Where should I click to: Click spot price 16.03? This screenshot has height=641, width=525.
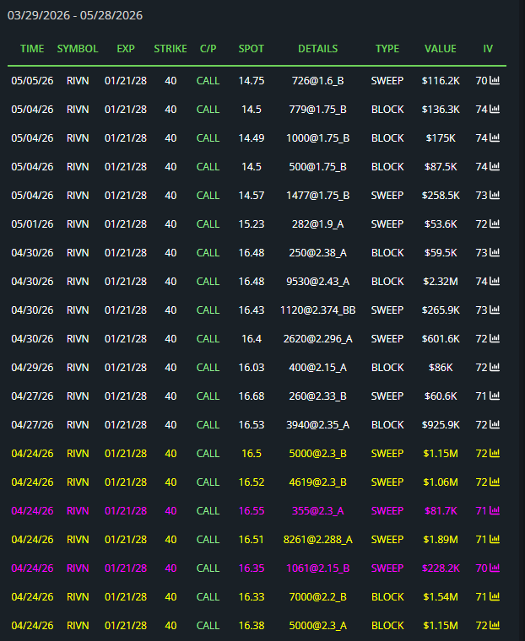(x=252, y=367)
